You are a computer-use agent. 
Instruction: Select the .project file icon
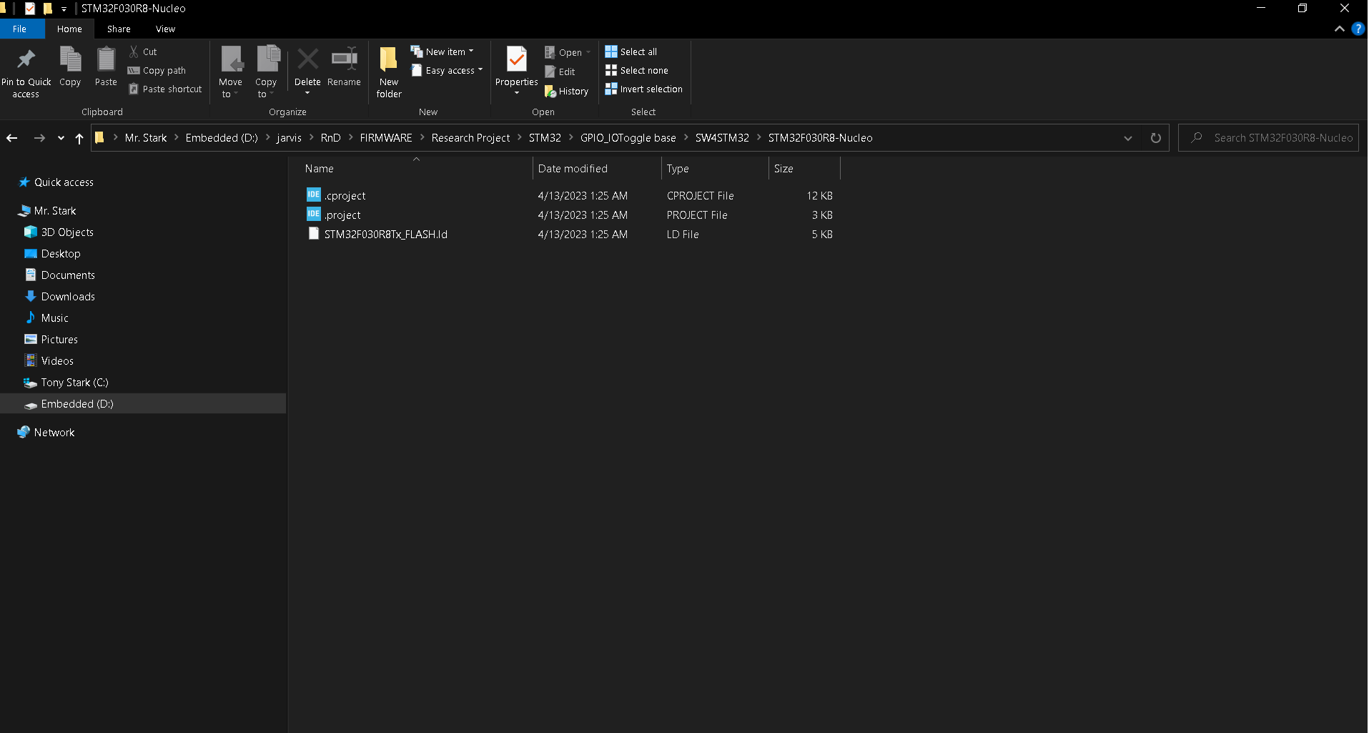(314, 214)
